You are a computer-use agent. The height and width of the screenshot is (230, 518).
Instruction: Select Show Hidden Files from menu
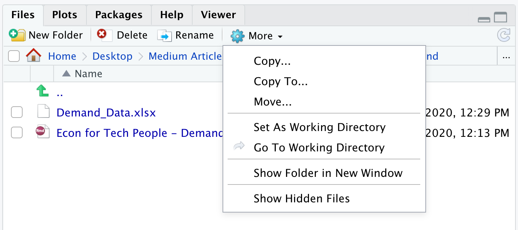[302, 198]
